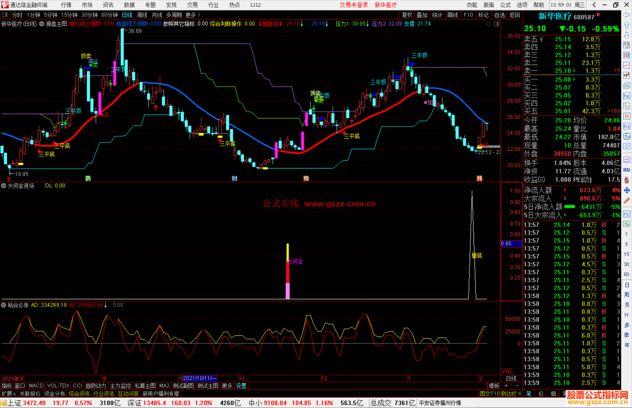Click the list-with-checkmark icon in sidebar
Image resolution: width=632 pixels, height=408 pixels.
[626, 45]
